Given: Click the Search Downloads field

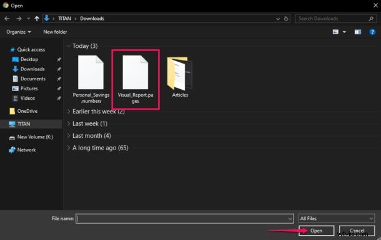Looking at the screenshot, I should tap(336, 19).
